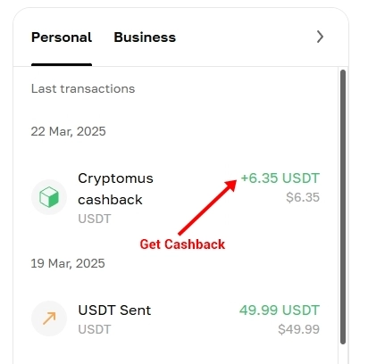Click the green cube cashback icon
The width and height of the screenshot is (368, 364).
tap(49, 197)
